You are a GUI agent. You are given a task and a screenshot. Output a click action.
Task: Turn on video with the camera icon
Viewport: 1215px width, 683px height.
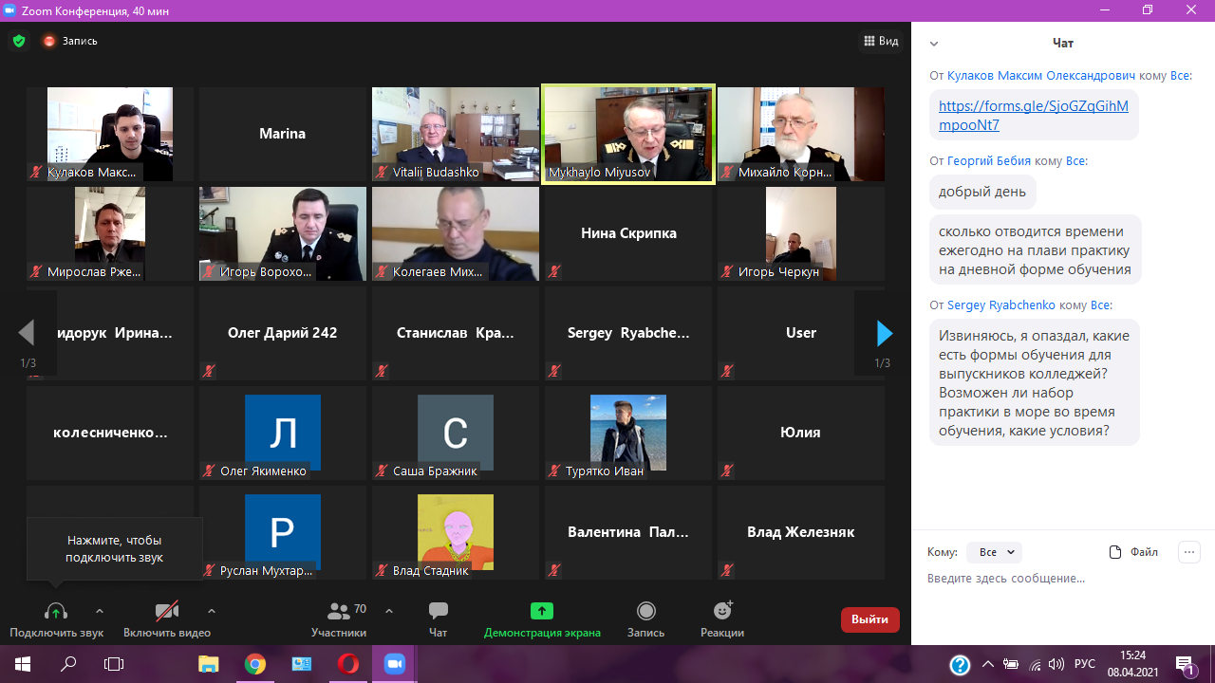(x=167, y=612)
